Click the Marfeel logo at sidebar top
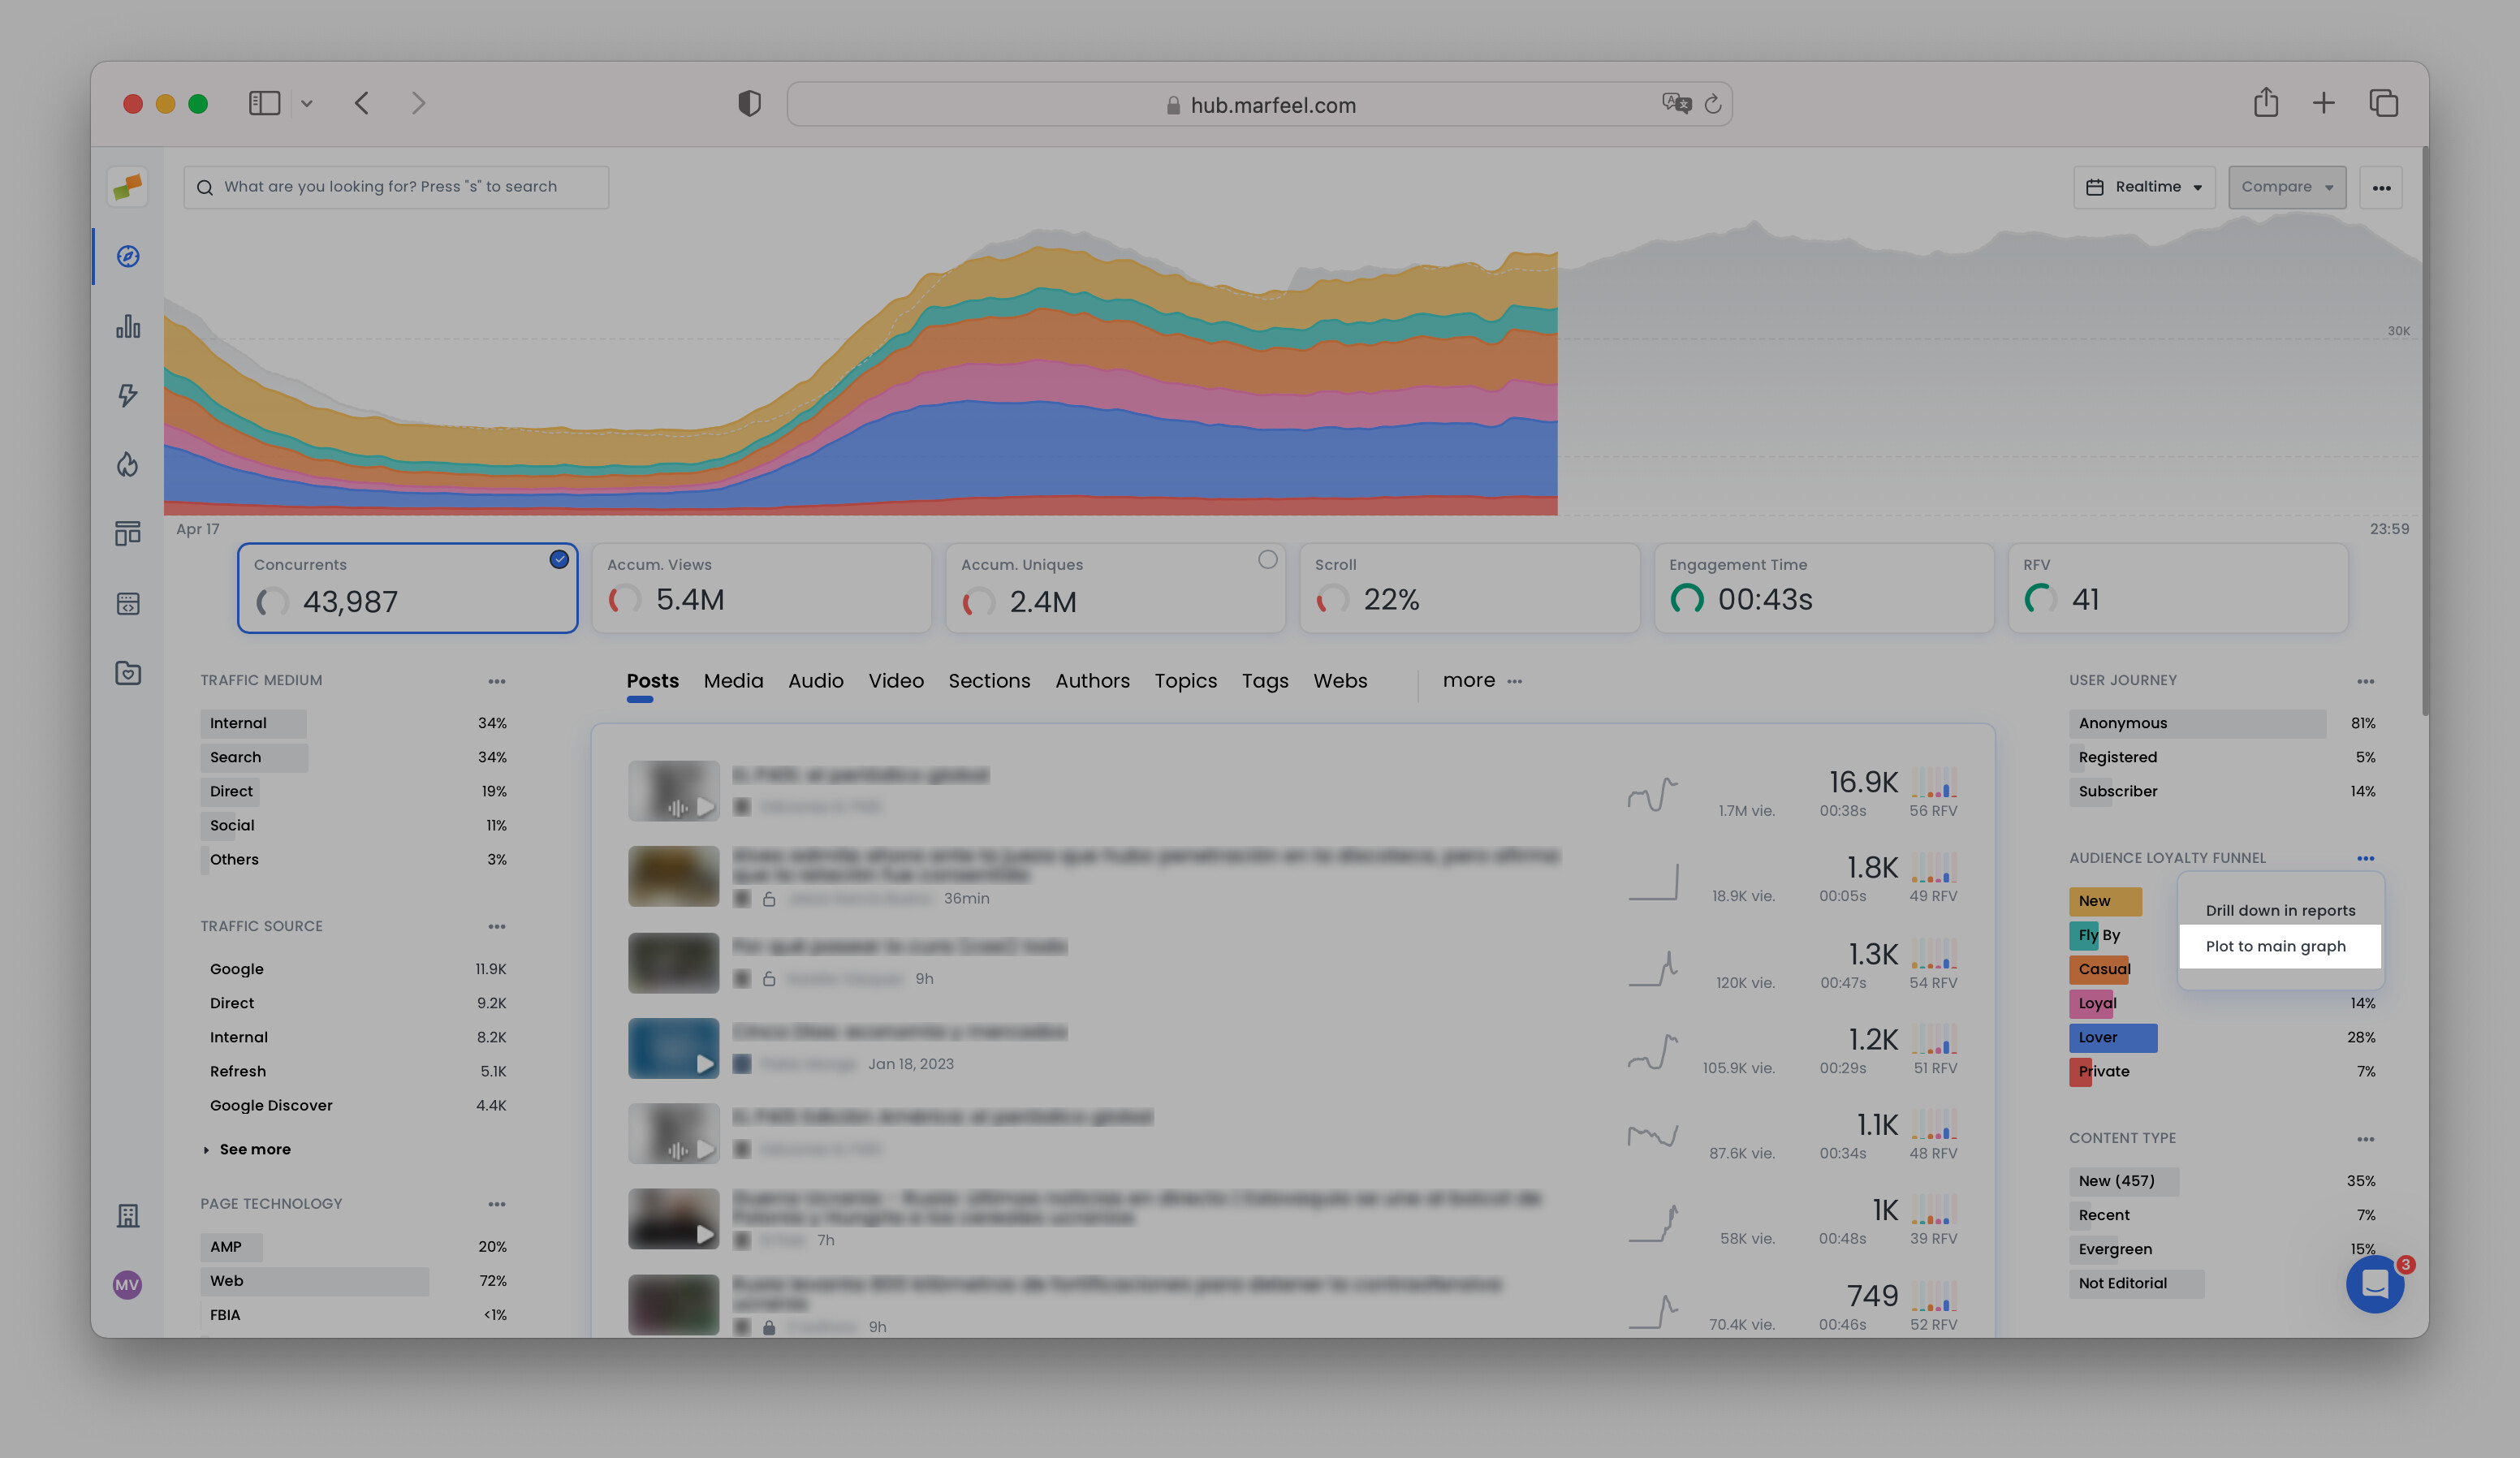 click(128, 186)
